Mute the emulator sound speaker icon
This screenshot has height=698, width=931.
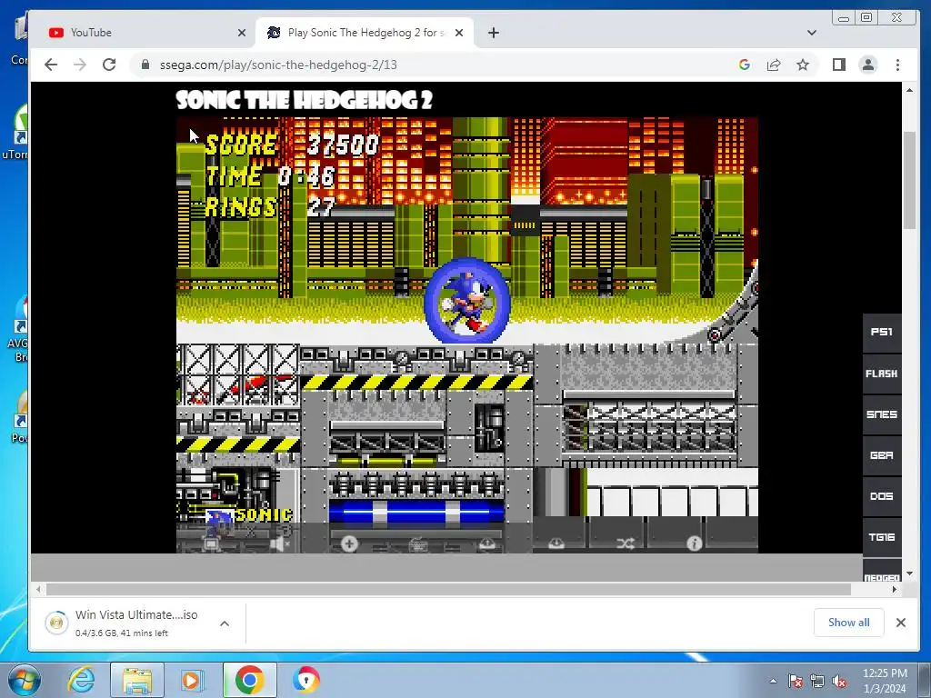click(x=280, y=543)
